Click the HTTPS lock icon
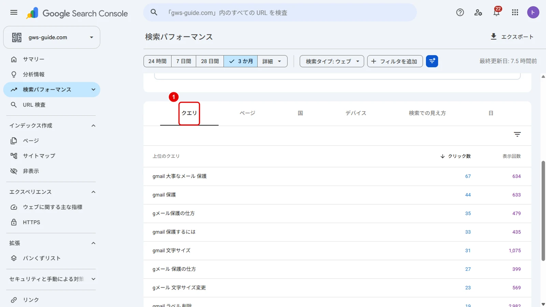Viewport: 546px width, 307px height. click(x=14, y=222)
